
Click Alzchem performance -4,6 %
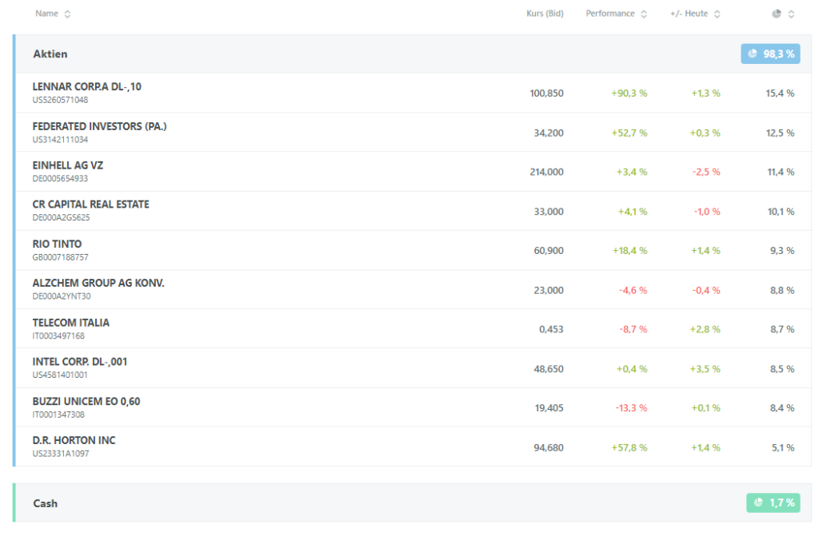pyautogui.click(x=633, y=291)
